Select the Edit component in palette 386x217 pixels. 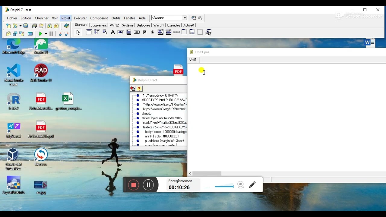point(121,32)
